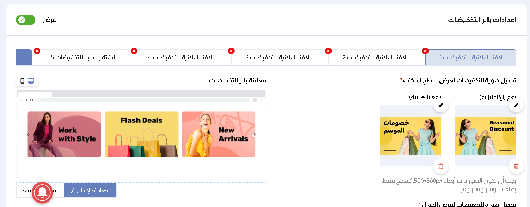This screenshot has height=207, width=530.
Task: Open tab لافتة إعلانية للتخفيضات 3
Action: [x=277, y=57]
